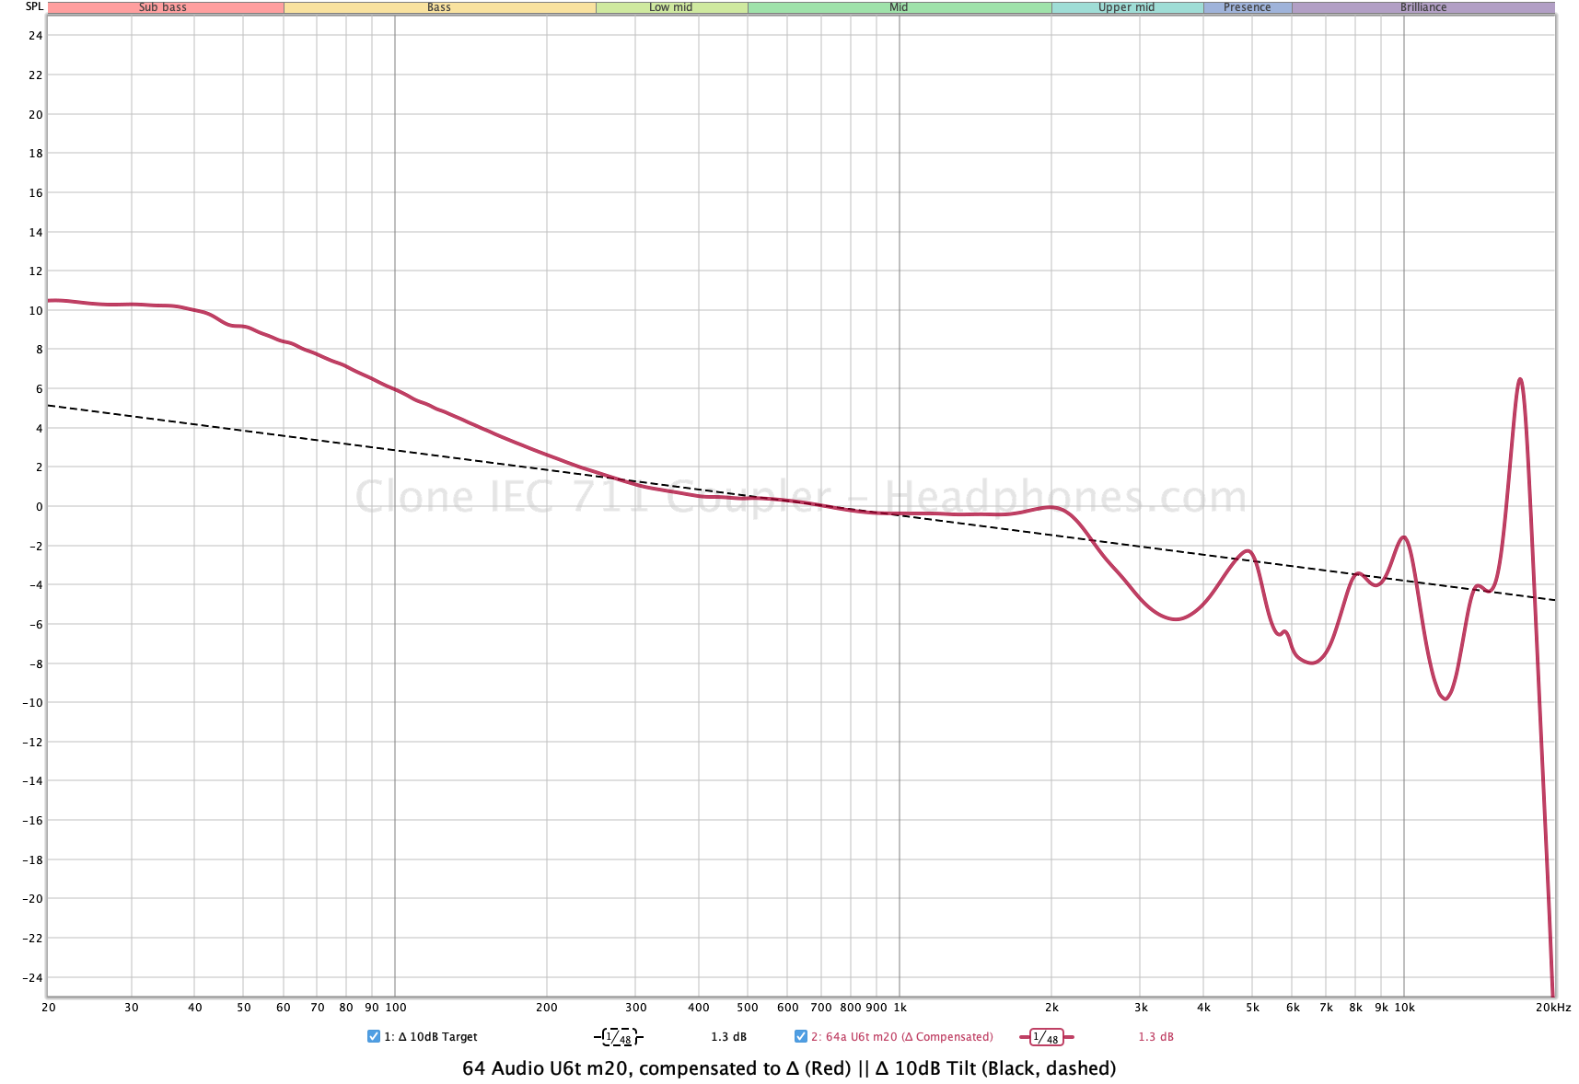The width and height of the screenshot is (1579, 1084).
Task: Select the Low mid band label
Action: pyautogui.click(x=671, y=7)
